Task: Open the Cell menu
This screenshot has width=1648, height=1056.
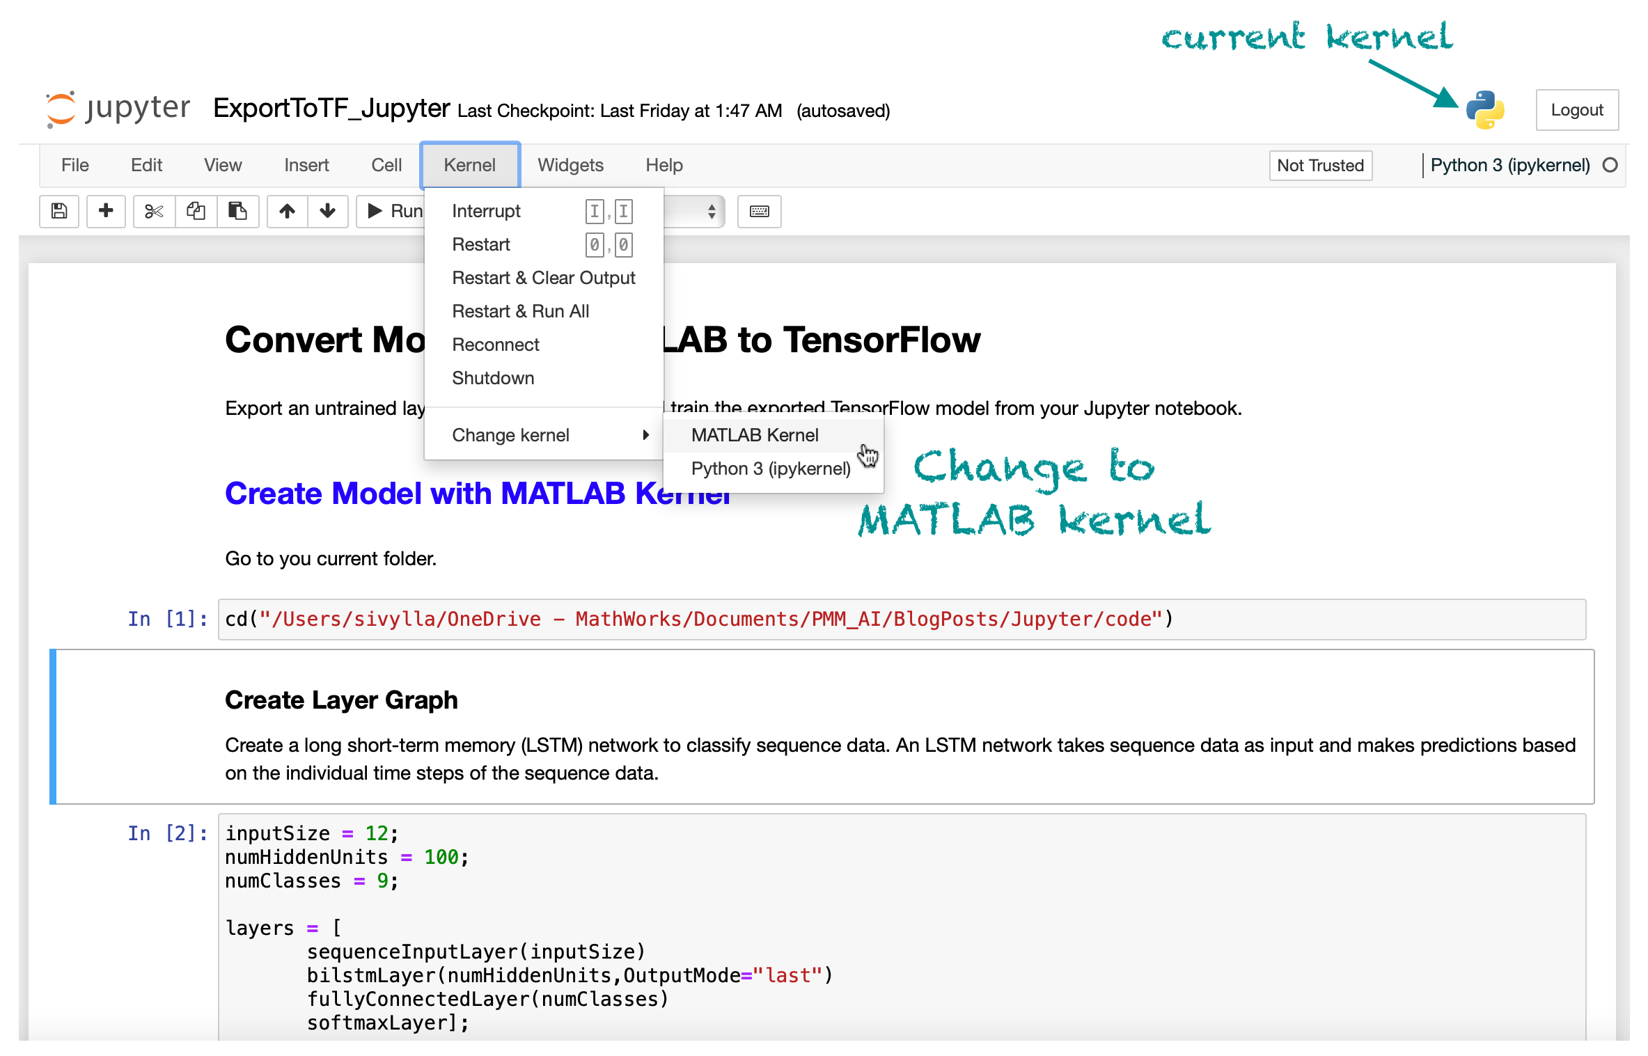Action: click(x=386, y=165)
